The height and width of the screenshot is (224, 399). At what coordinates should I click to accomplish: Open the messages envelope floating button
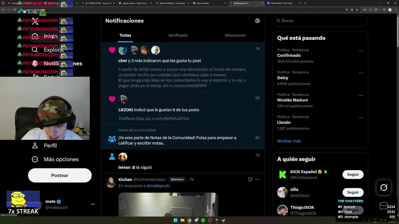click(x=384, y=206)
